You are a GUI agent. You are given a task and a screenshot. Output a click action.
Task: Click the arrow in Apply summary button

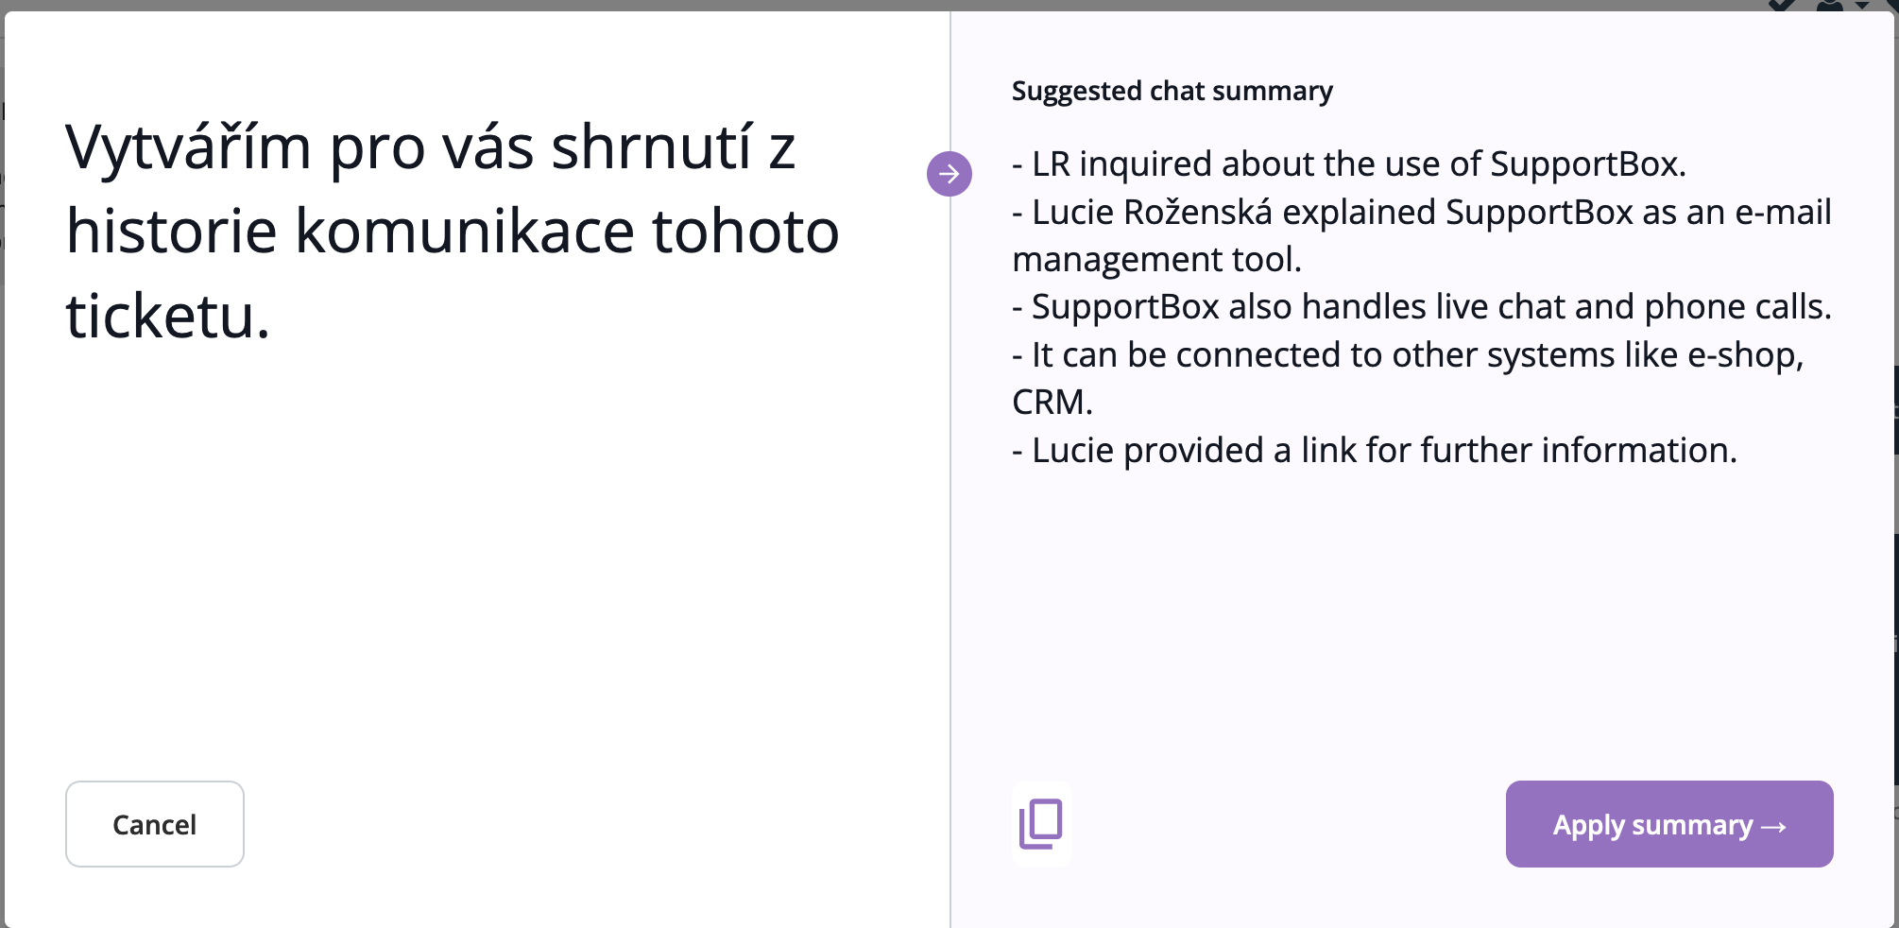(x=1774, y=827)
